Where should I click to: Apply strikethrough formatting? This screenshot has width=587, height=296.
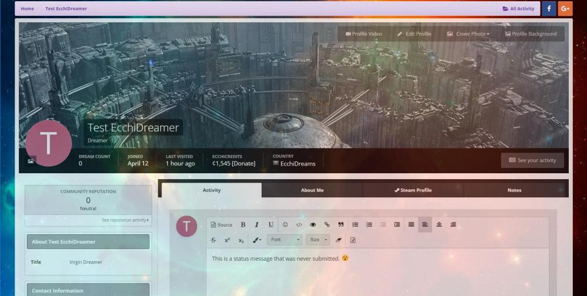coord(214,240)
